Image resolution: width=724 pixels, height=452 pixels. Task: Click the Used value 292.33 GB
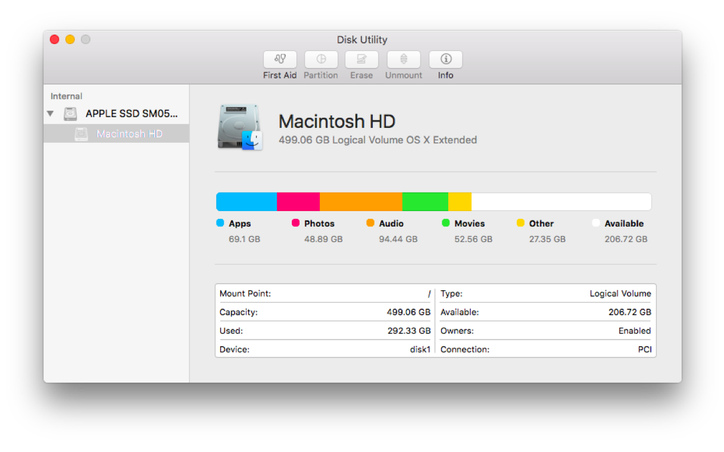pos(409,331)
